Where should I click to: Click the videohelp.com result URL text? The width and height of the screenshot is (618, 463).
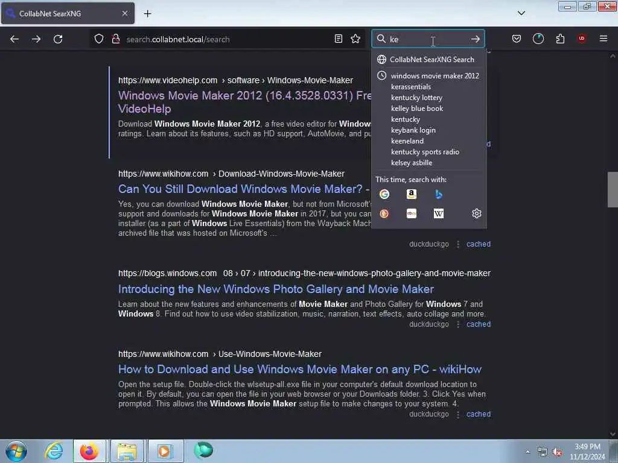tap(236, 80)
